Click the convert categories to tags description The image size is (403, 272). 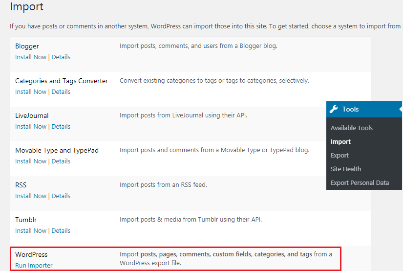[x=214, y=81]
